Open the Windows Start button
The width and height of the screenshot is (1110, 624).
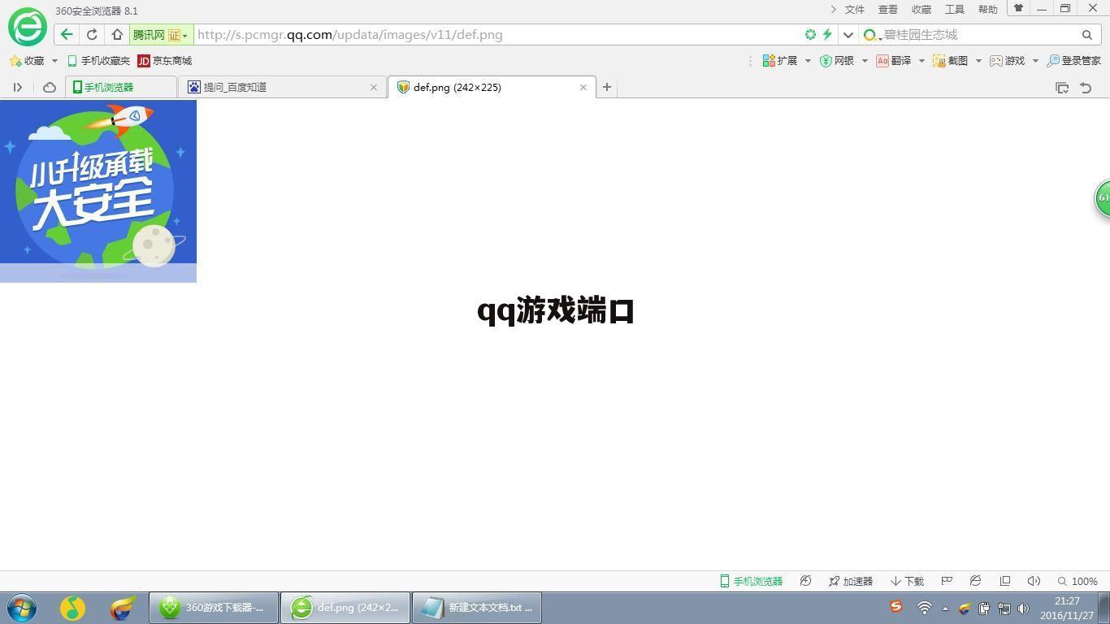pyautogui.click(x=22, y=608)
